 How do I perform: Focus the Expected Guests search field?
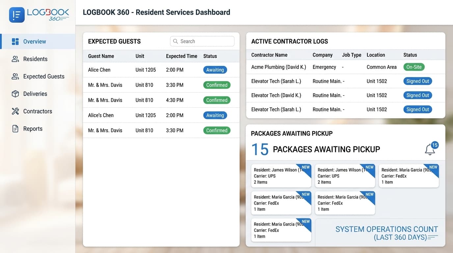click(202, 41)
